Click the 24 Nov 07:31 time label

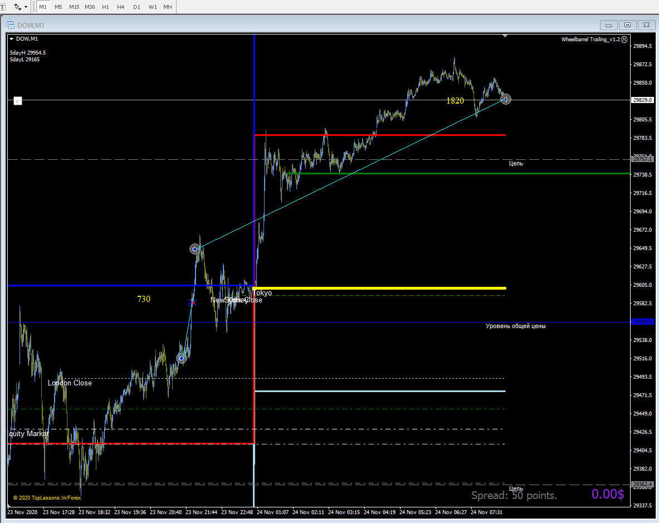tap(487, 512)
